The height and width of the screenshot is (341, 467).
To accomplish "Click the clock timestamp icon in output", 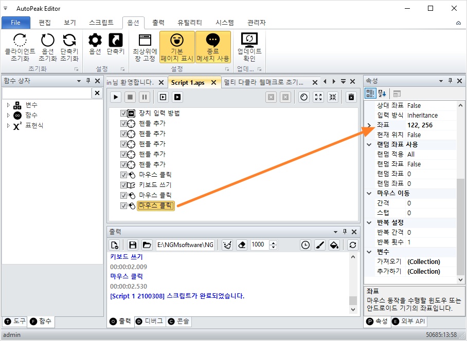I will click(x=306, y=245).
